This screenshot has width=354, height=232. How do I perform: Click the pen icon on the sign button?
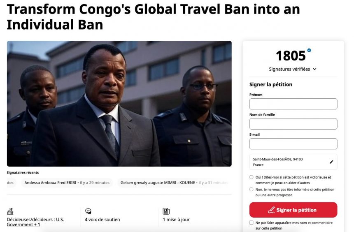[271, 210]
